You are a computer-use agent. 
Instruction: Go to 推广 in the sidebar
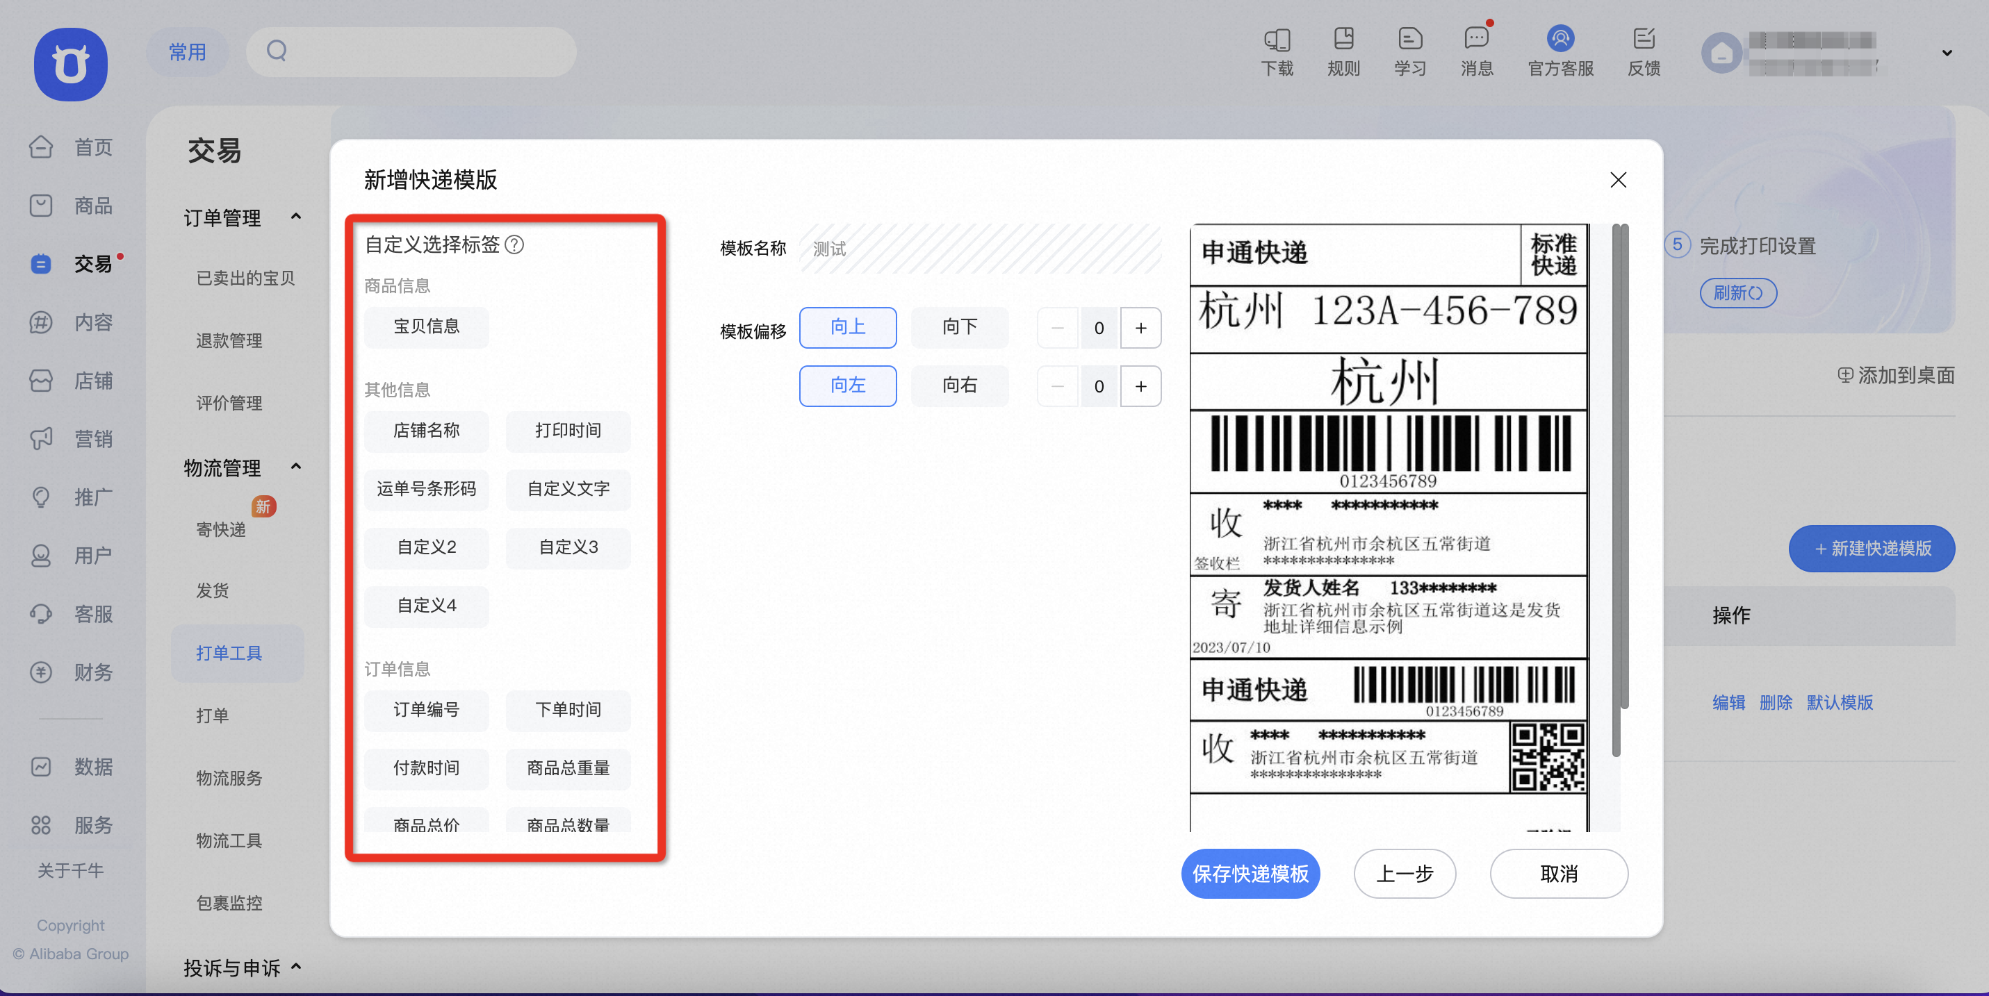coord(71,497)
